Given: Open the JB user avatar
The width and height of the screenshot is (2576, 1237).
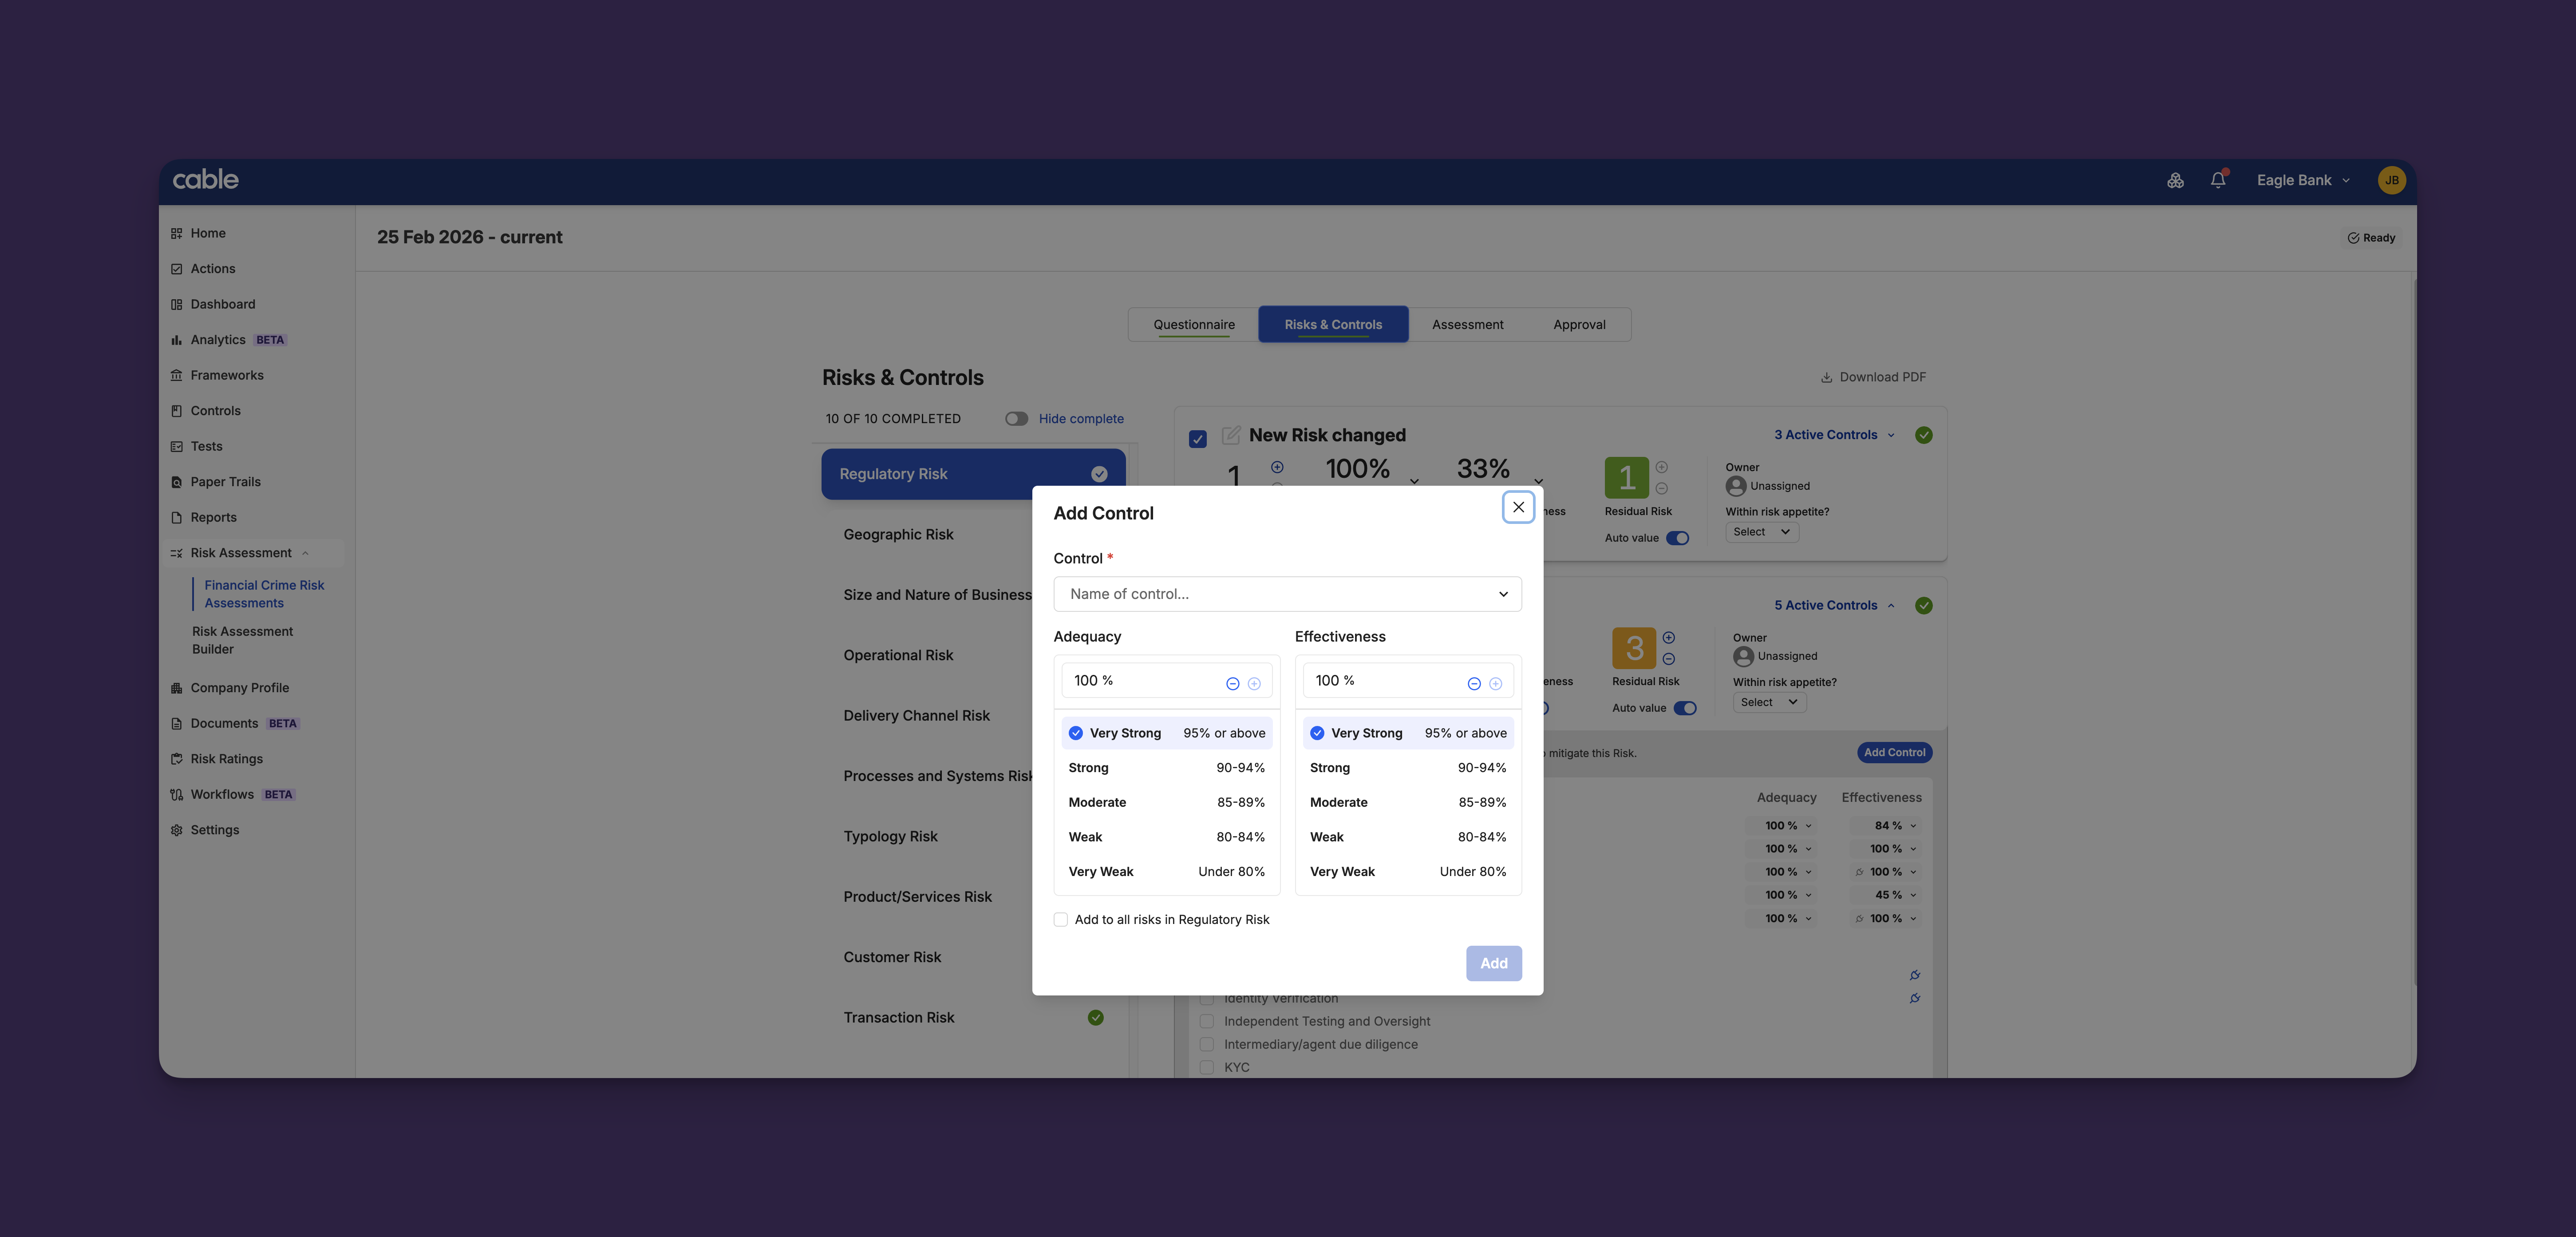Looking at the screenshot, I should tap(2391, 180).
